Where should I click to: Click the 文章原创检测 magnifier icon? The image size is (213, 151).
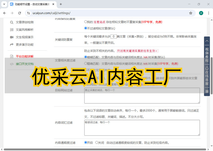point(12,22)
